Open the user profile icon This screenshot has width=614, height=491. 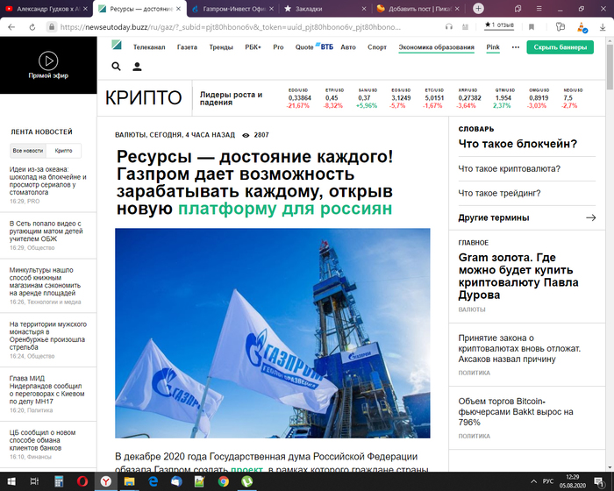tap(138, 67)
